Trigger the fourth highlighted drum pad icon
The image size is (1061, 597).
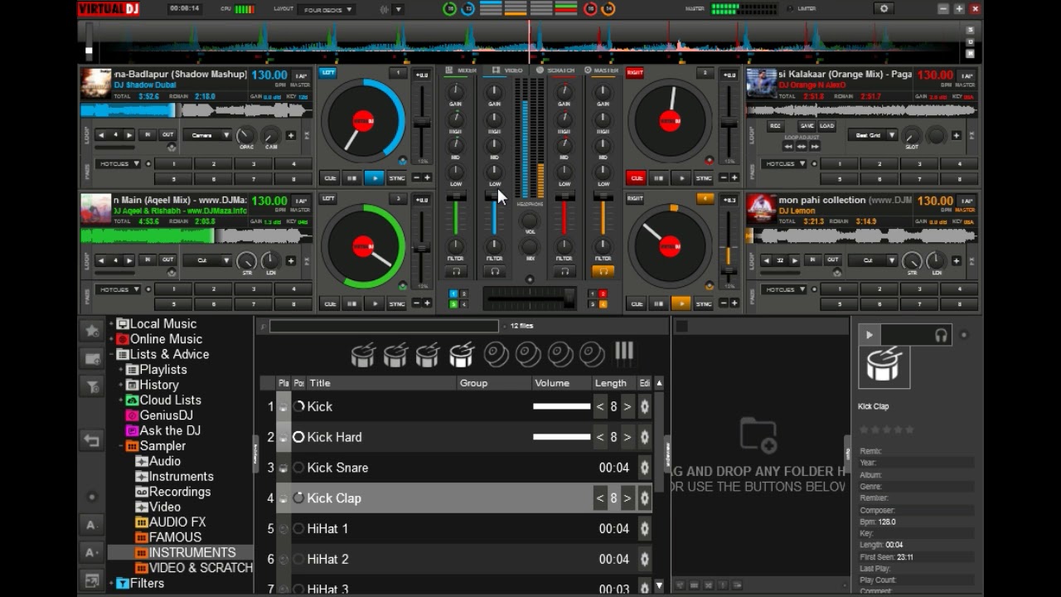pyautogui.click(x=461, y=355)
